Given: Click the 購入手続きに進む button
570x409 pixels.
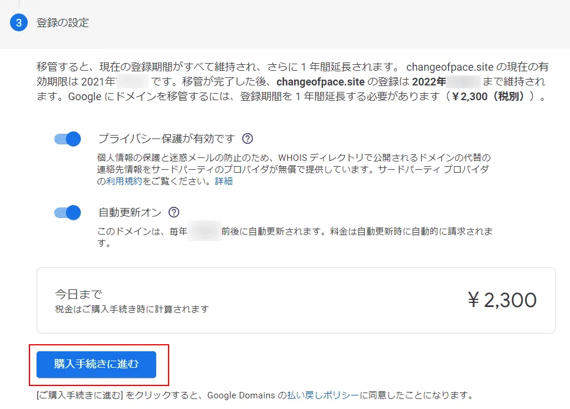Looking at the screenshot, I should click(97, 364).
